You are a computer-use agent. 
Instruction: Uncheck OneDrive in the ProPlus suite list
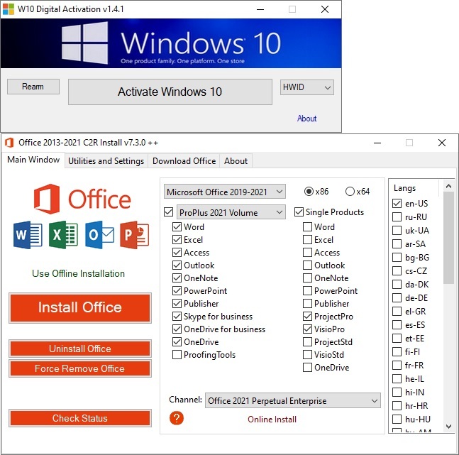coord(177,341)
